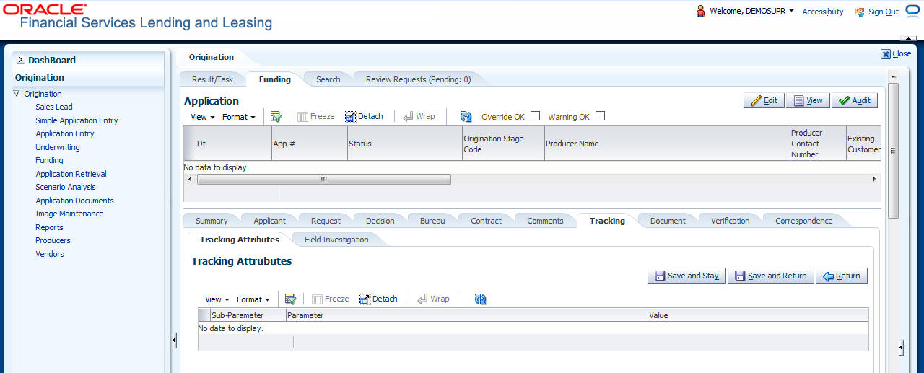
Task: Open Application Retrieval in navigation tree
Action: [x=71, y=174]
